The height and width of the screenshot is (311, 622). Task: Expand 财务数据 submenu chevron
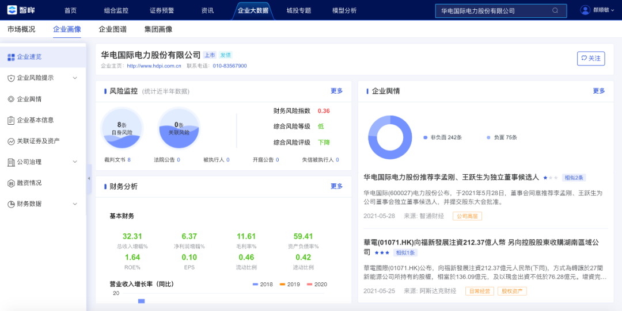pyautogui.click(x=75, y=204)
